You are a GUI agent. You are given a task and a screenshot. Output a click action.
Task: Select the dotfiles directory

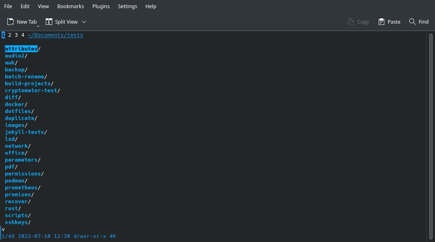click(18, 111)
